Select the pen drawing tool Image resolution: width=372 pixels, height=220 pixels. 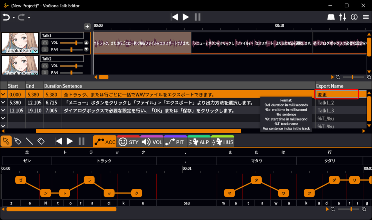[x=18, y=141]
